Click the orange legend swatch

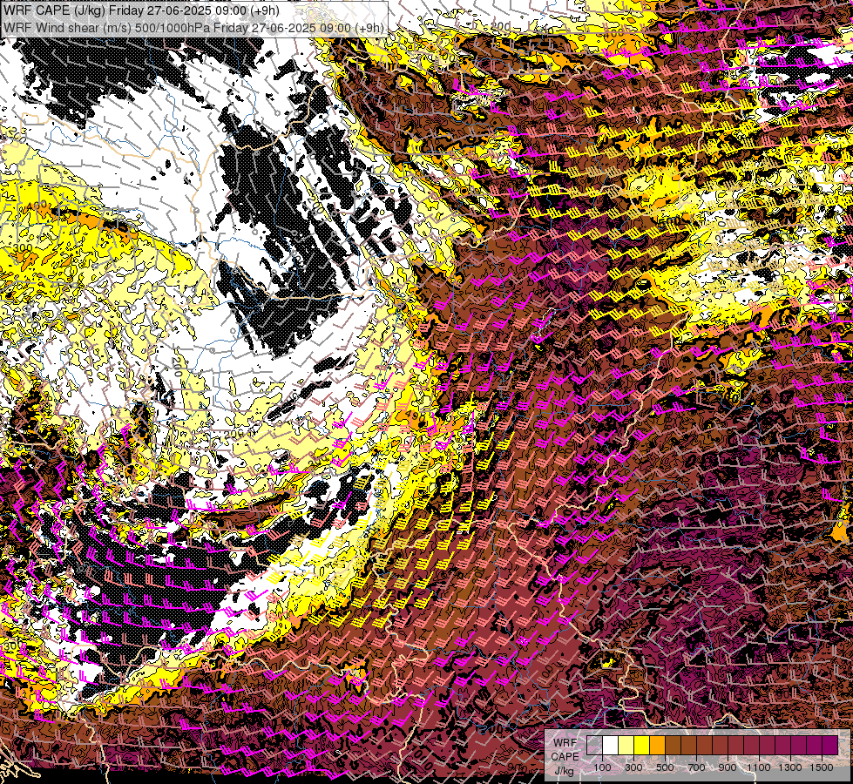tap(657, 745)
